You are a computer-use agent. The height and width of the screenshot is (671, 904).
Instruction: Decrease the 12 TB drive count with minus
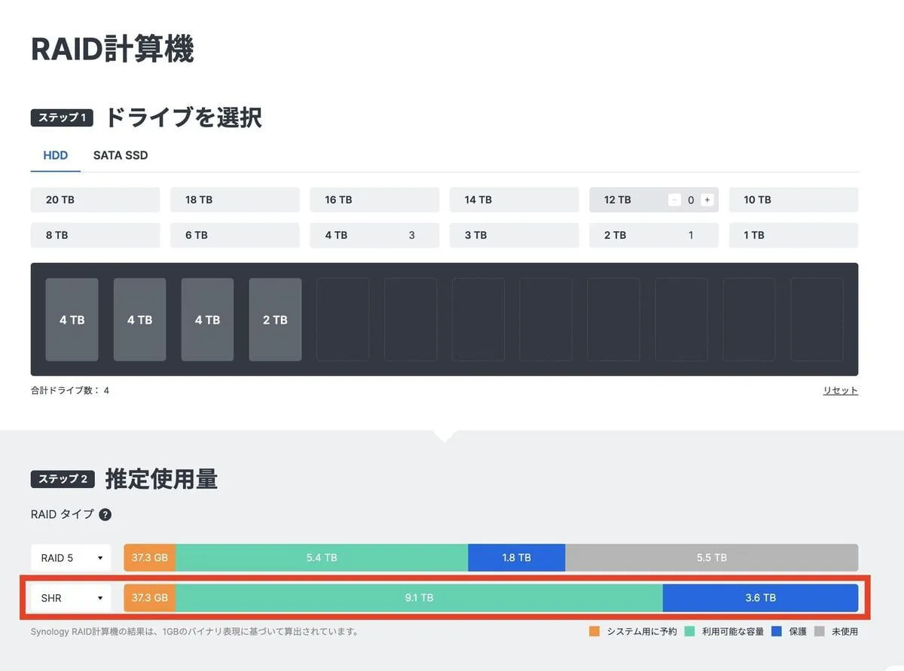[x=674, y=200]
